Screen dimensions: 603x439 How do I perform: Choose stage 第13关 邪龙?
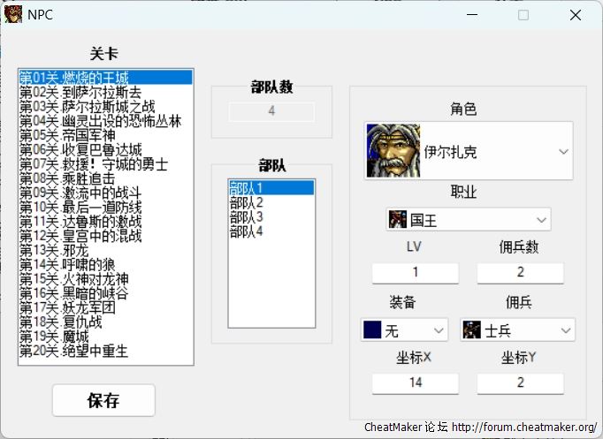click(x=54, y=250)
